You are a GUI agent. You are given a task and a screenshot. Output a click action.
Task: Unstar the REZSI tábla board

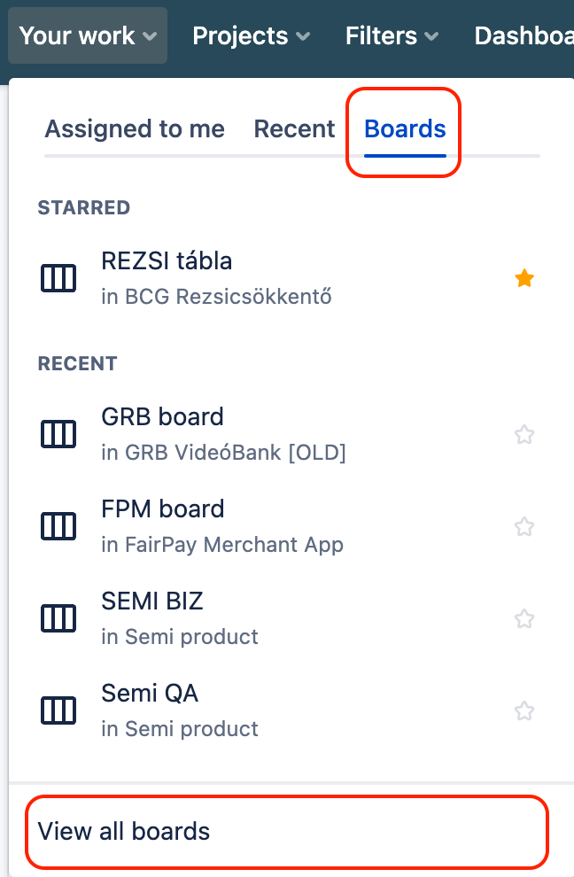click(524, 279)
